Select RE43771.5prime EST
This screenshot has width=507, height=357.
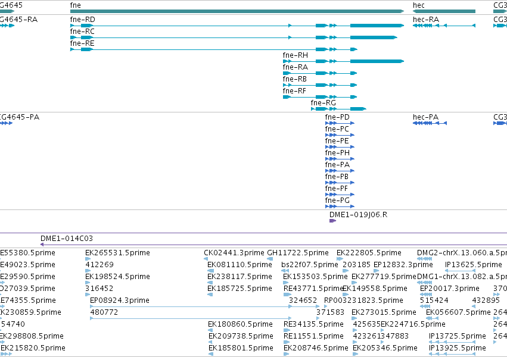(x=287, y=295)
